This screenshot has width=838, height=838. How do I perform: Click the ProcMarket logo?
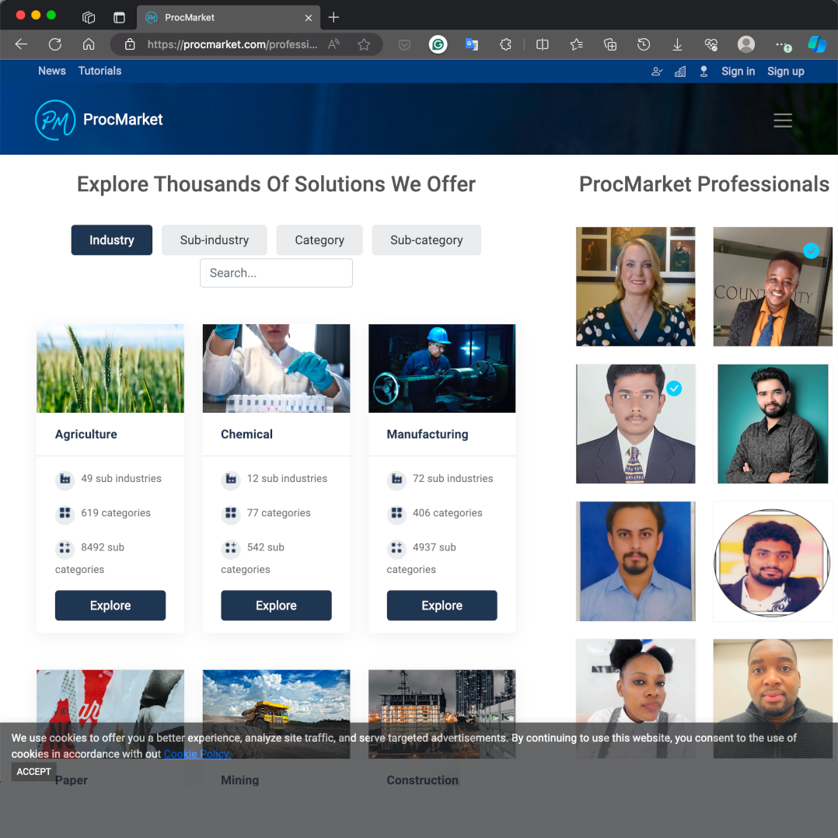pyautogui.click(x=99, y=120)
